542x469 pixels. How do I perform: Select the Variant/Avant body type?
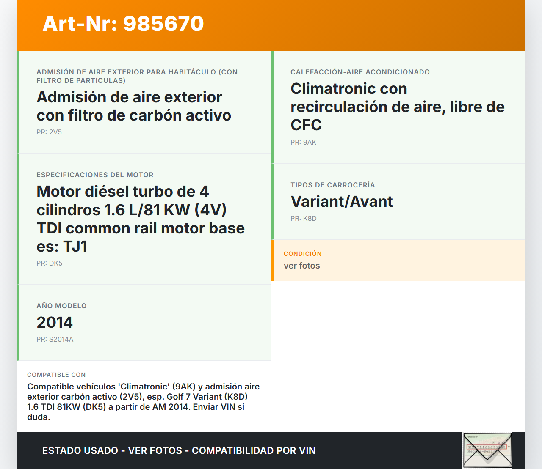(x=341, y=201)
